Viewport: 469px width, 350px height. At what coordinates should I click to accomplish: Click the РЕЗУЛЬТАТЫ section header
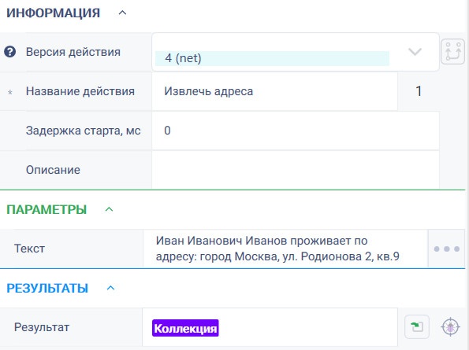point(47,288)
